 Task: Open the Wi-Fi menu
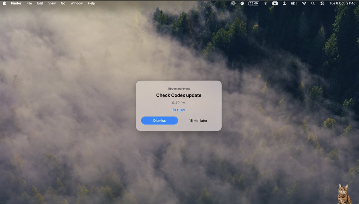point(304,3)
